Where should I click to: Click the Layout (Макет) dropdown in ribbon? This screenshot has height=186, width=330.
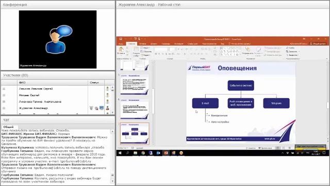[x=145, y=48]
